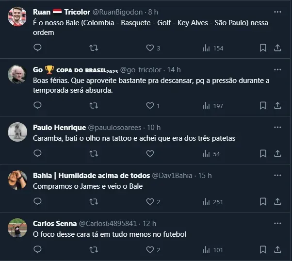This screenshot has width=292, height=261.
Task: Bookmark Ruan Tricolor's tweet
Action: (x=263, y=48)
